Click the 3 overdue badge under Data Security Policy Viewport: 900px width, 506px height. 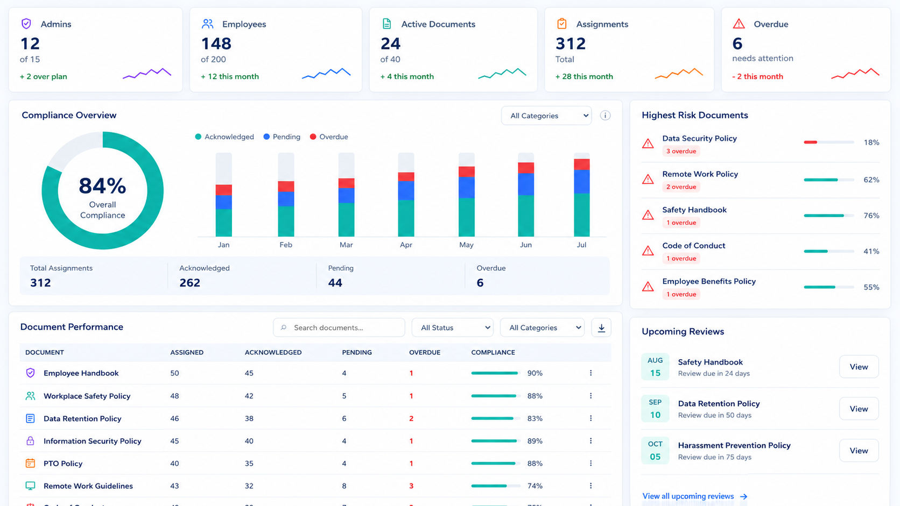681,151
